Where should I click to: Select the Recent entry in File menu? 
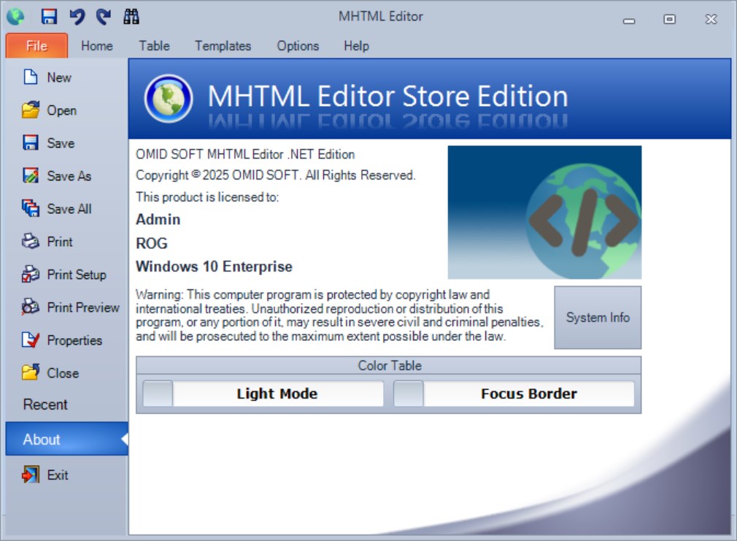pos(45,404)
